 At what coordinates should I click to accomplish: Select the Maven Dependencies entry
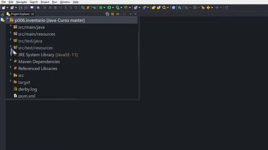[x=39, y=62]
